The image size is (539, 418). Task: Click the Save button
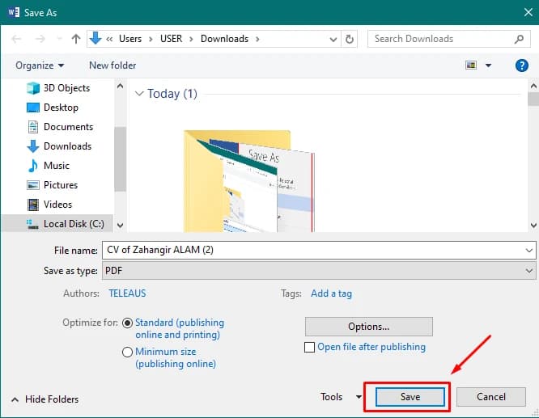(410, 397)
